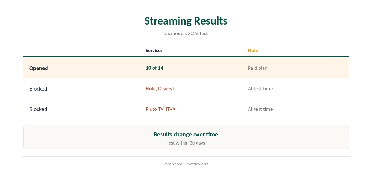372x170 pixels.
Task: Select the 'Opened' row label
Action: pos(39,68)
